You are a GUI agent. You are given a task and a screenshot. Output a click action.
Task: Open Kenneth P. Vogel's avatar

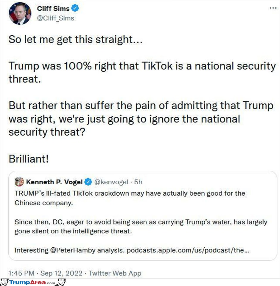point(19,182)
